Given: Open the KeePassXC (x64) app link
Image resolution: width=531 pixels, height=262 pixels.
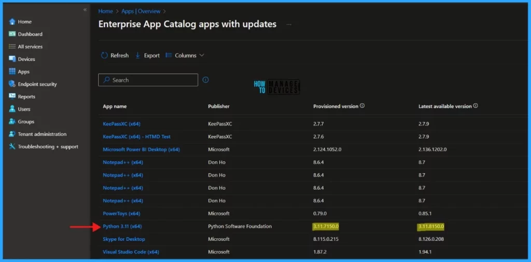Looking at the screenshot, I should (x=121, y=123).
